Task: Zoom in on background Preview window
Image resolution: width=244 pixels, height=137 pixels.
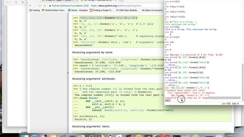Action: (23, 2)
